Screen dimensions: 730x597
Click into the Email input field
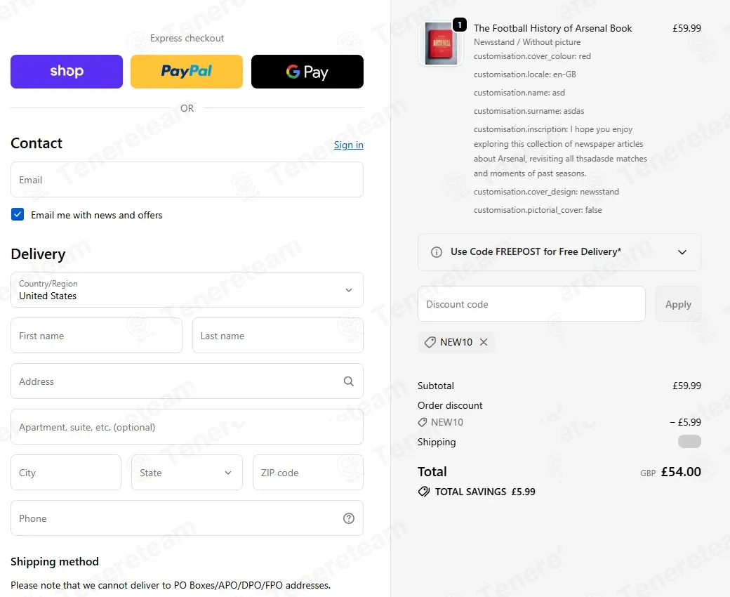tap(187, 180)
